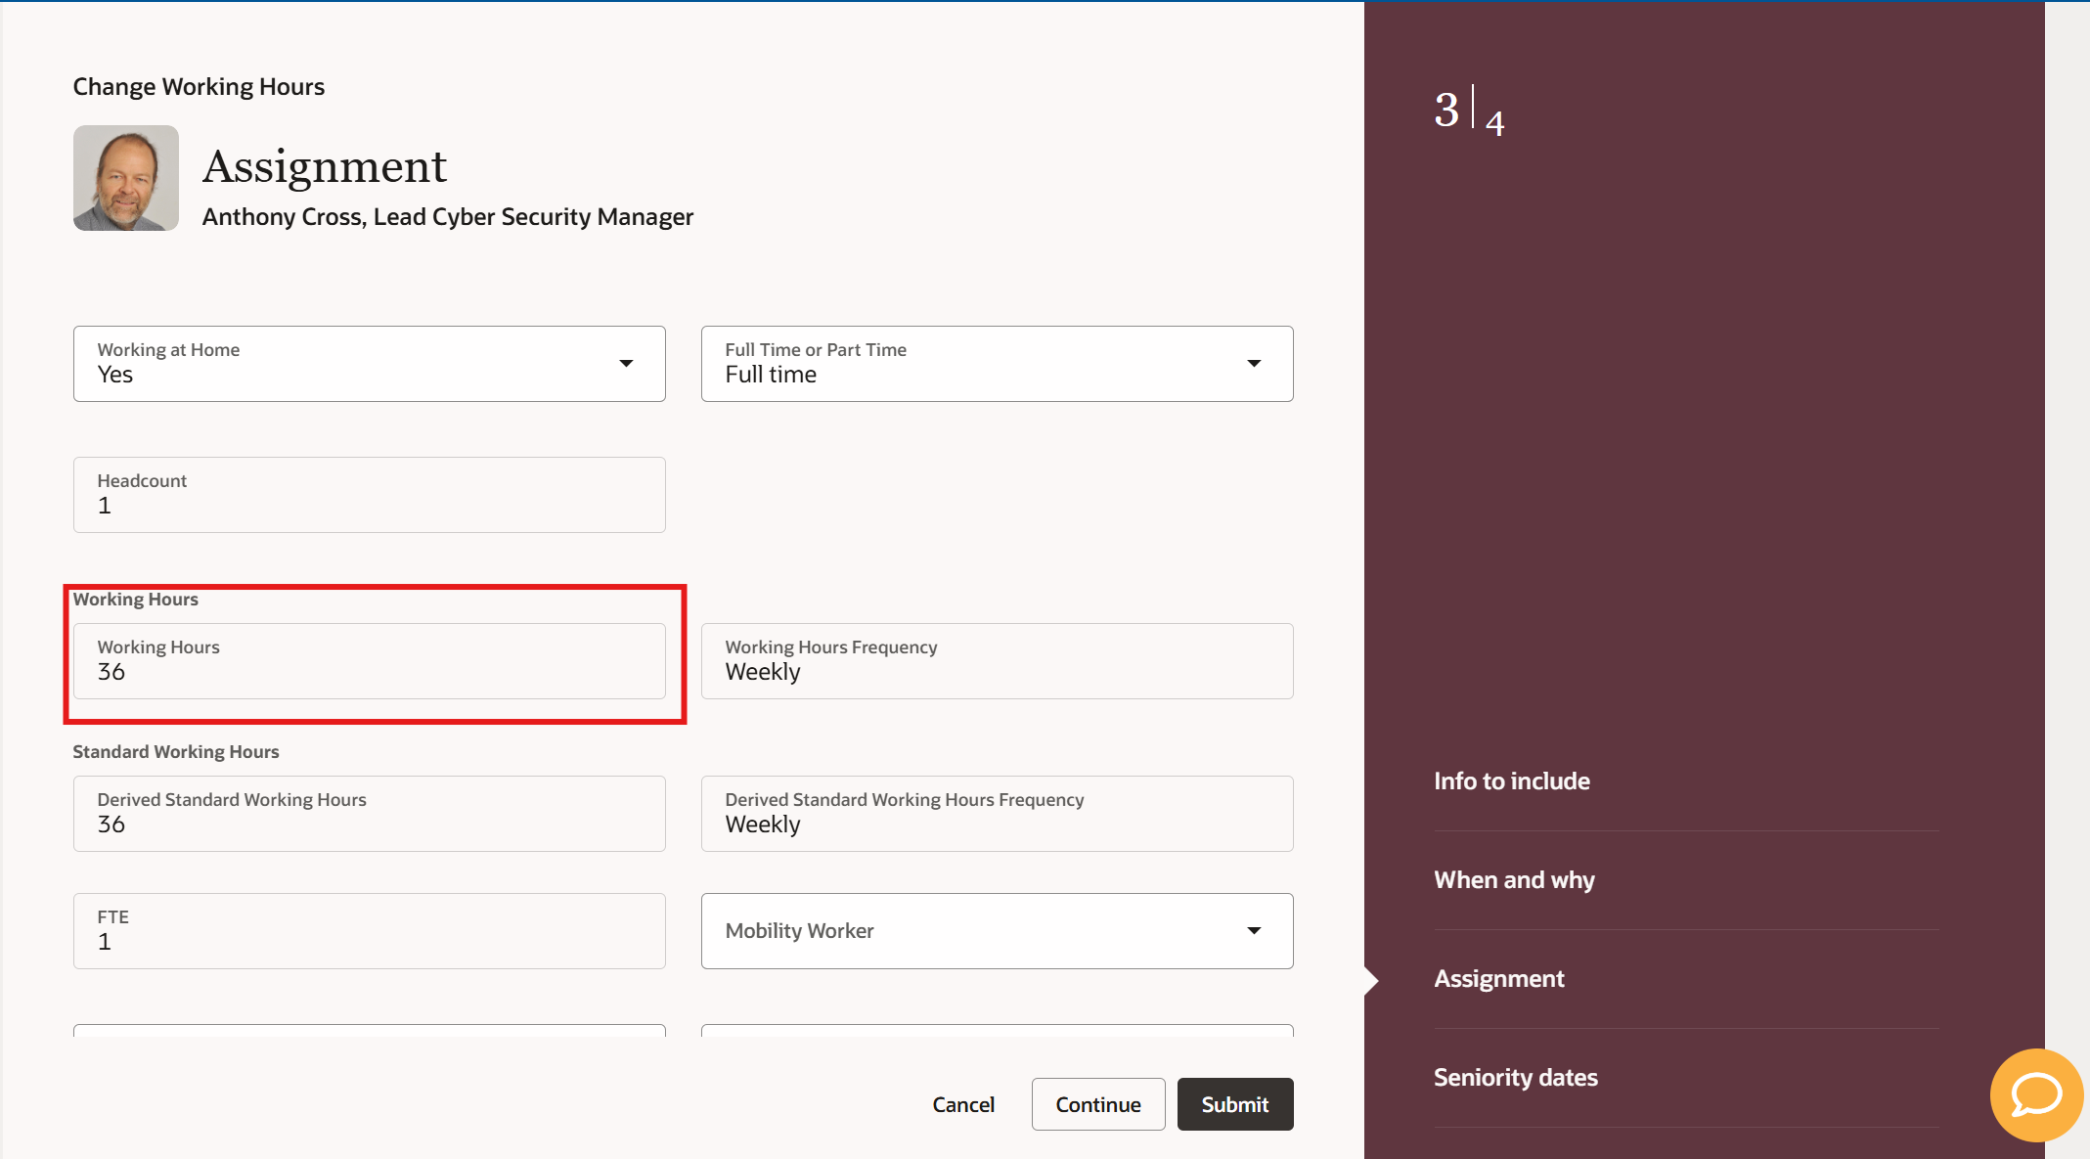Jump to When and why section
The height and width of the screenshot is (1159, 2090).
[x=1513, y=880]
